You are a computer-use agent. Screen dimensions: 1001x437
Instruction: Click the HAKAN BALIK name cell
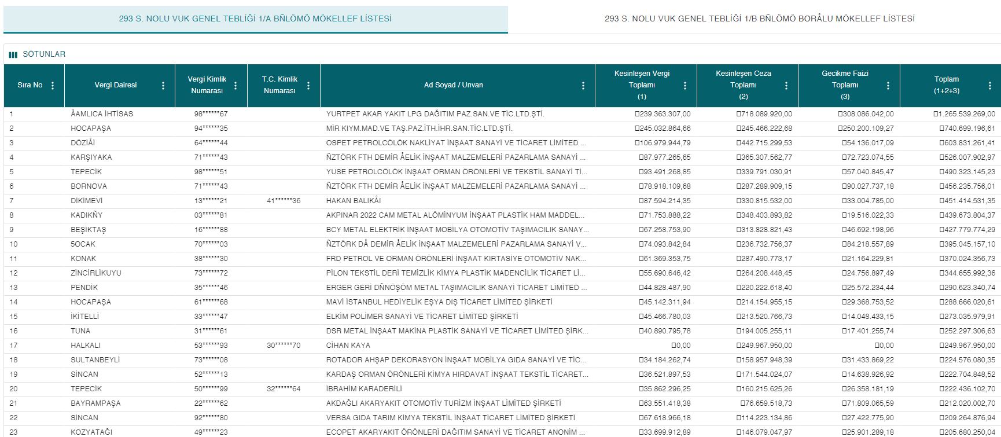click(354, 201)
